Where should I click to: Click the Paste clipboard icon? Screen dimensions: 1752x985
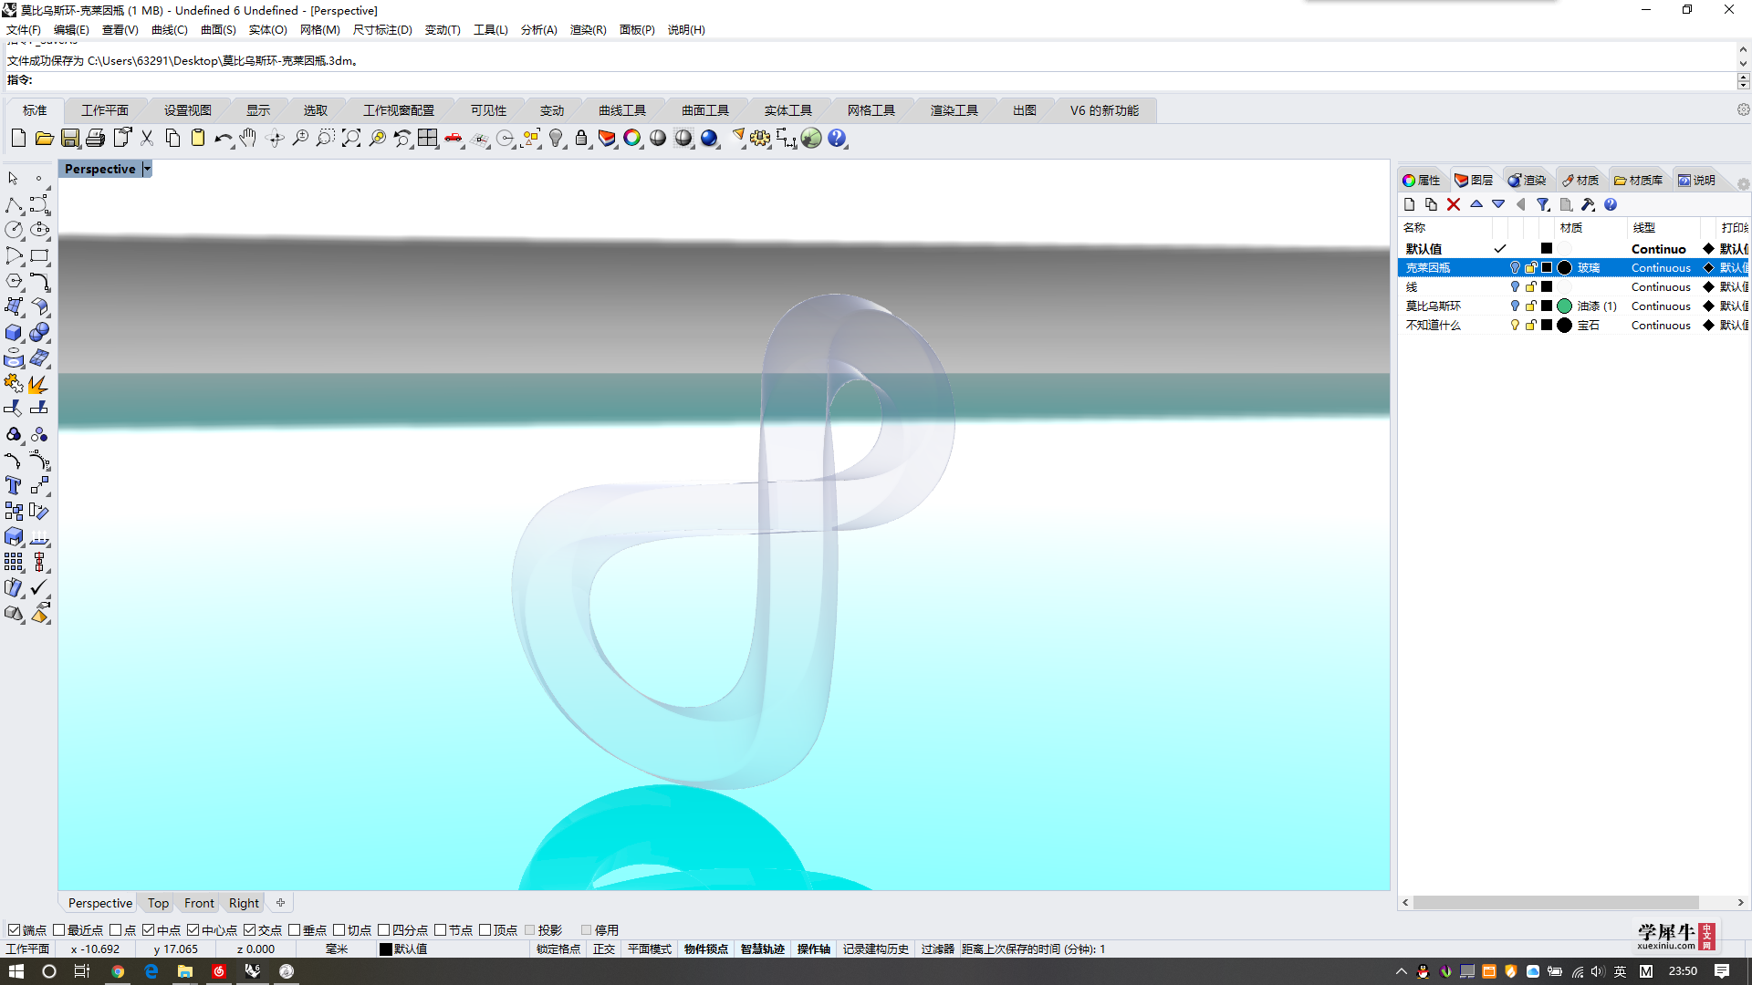(x=198, y=139)
